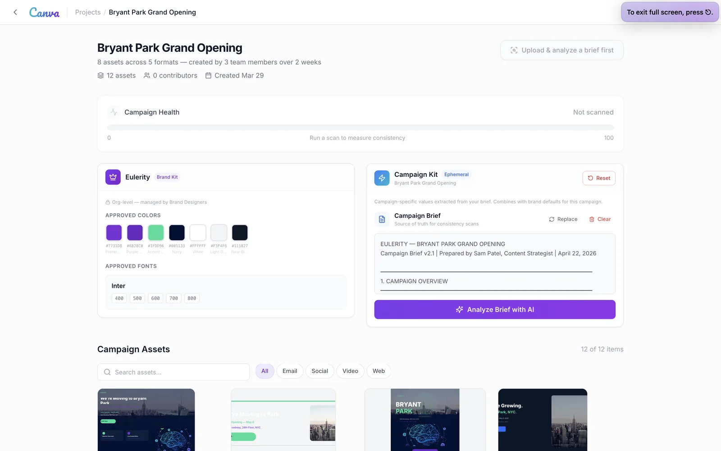Click the Brand Kit badge
The height and width of the screenshot is (451, 721).
167,177
